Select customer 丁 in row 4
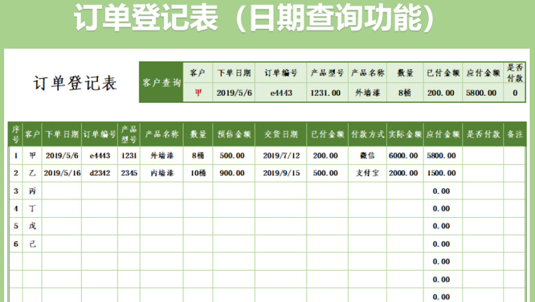Image resolution: width=535 pixels, height=302 pixels. pyautogui.click(x=32, y=208)
